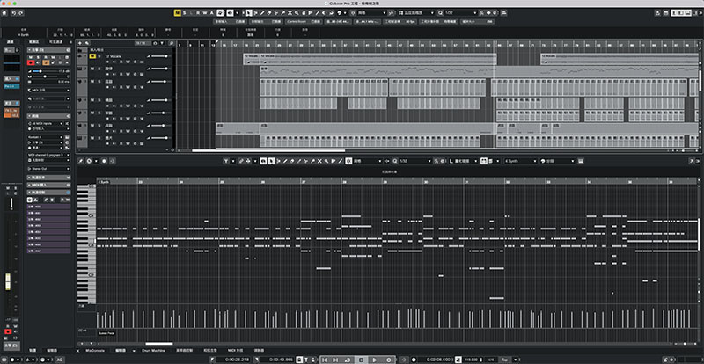Click the transport Record button
Viewport: 704px width, 364px height.
click(388, 360)
